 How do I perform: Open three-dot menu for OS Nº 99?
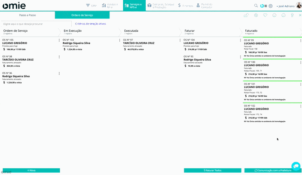(300, 41)
